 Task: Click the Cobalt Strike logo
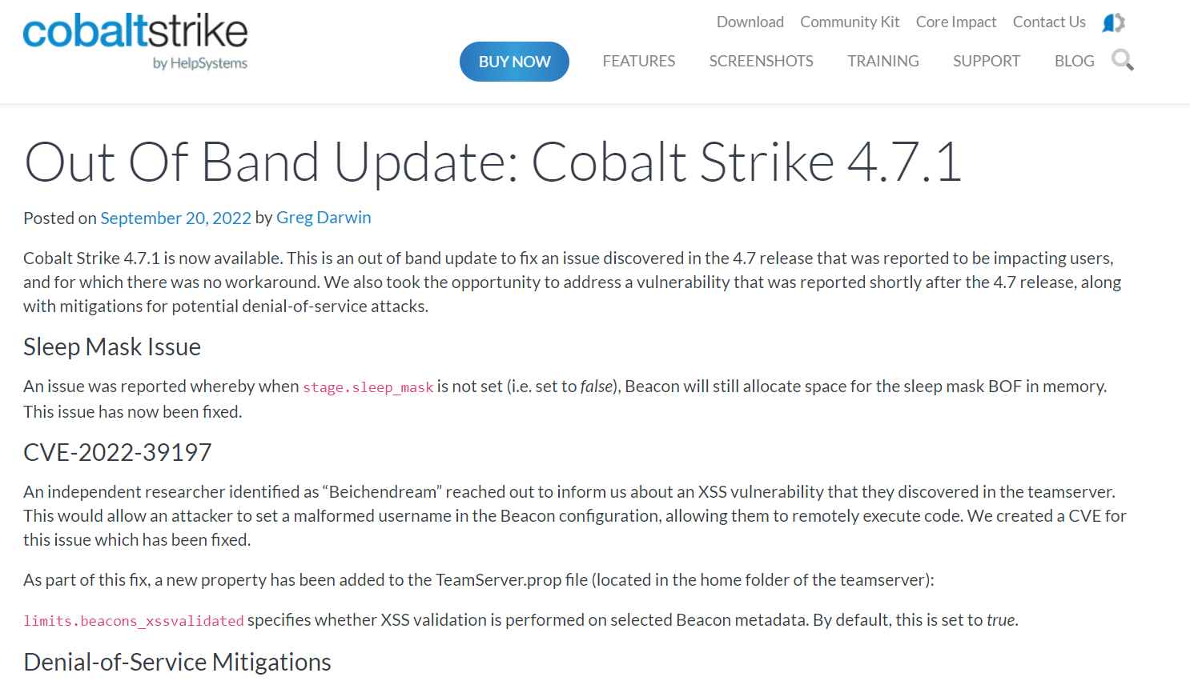(135, 40)
